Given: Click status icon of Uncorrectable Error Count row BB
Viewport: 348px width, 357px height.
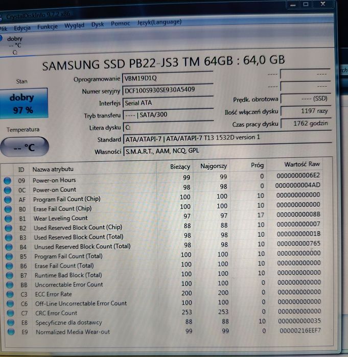Looking at the screenshot, I should pos(10,285).
